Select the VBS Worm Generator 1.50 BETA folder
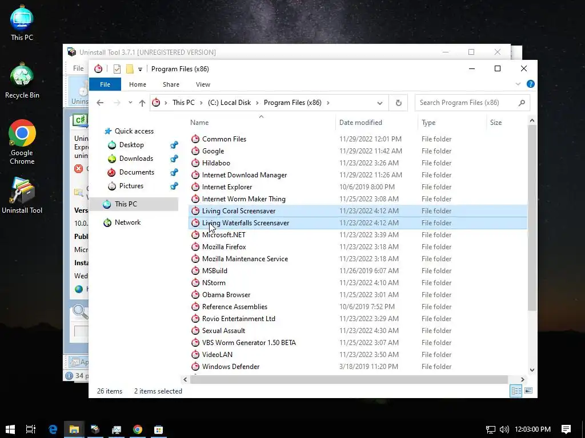The width and height of the screenshot is (585, 438). click(x=249, y=343)
